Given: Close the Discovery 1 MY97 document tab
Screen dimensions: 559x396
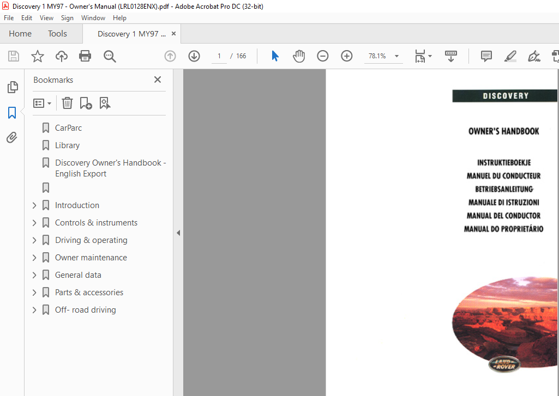Looking at the screenshot, I should tap(173, 33).
